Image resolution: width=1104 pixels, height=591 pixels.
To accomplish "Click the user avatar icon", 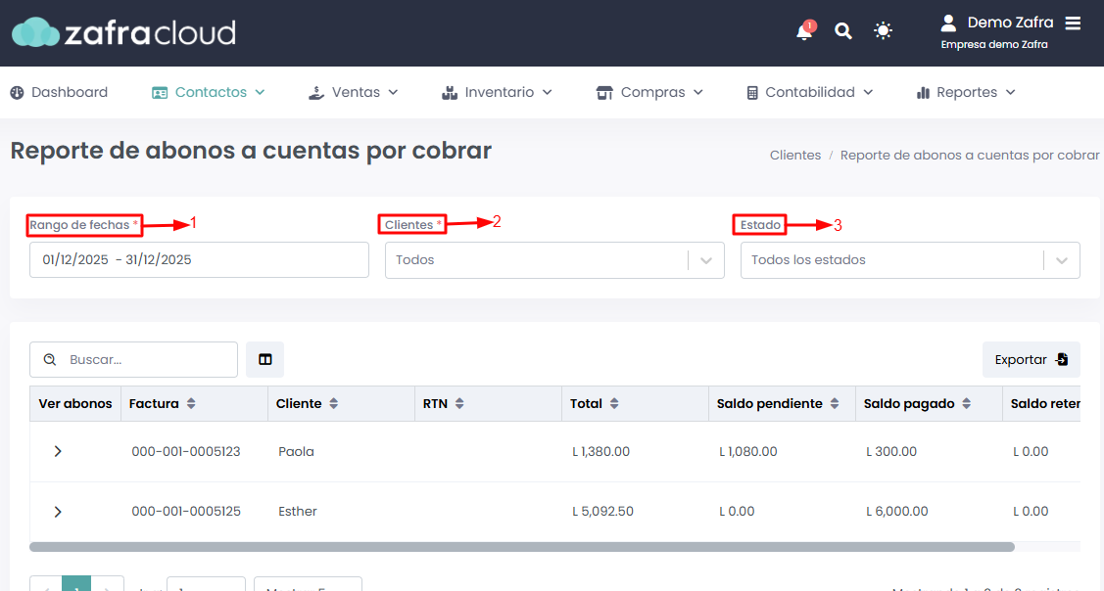I will (948, 23).
